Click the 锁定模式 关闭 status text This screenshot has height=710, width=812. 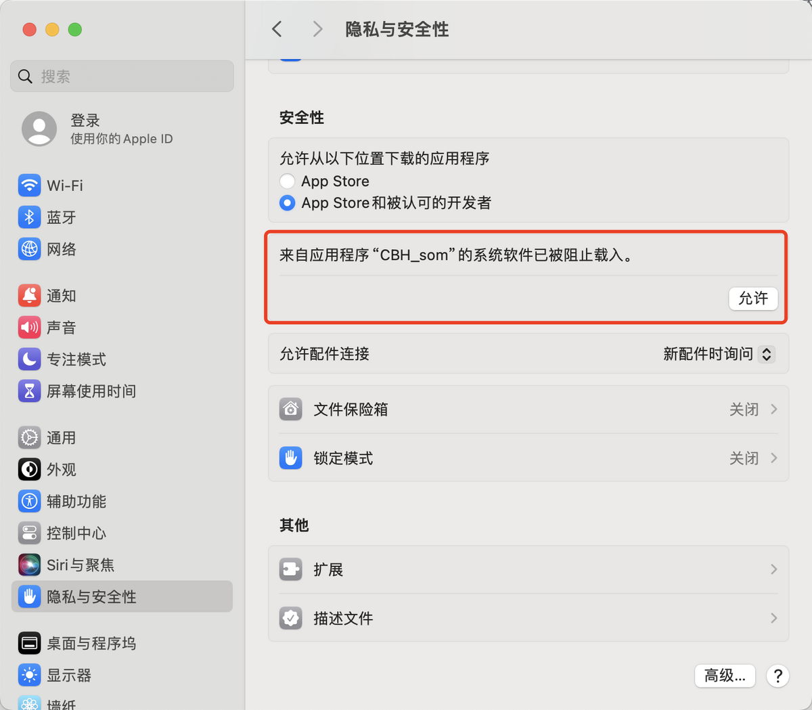tap(744, 458)
